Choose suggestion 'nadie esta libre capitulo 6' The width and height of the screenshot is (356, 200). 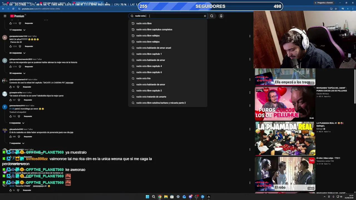[168, 72]
